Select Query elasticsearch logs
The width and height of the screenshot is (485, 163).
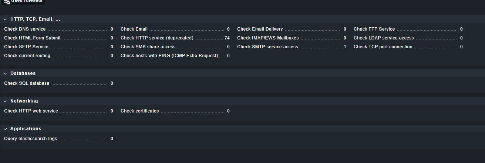31,139
